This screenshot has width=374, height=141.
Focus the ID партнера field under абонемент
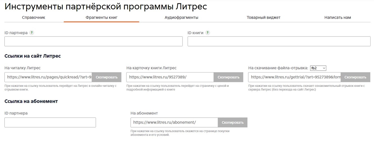[50, 122]
